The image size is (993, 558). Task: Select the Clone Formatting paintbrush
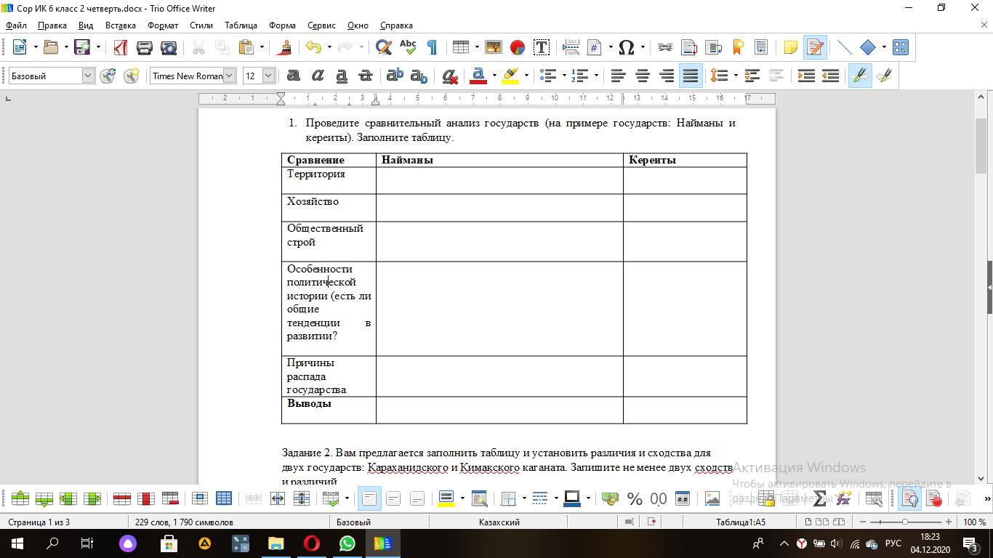click(x=285, y=47)
